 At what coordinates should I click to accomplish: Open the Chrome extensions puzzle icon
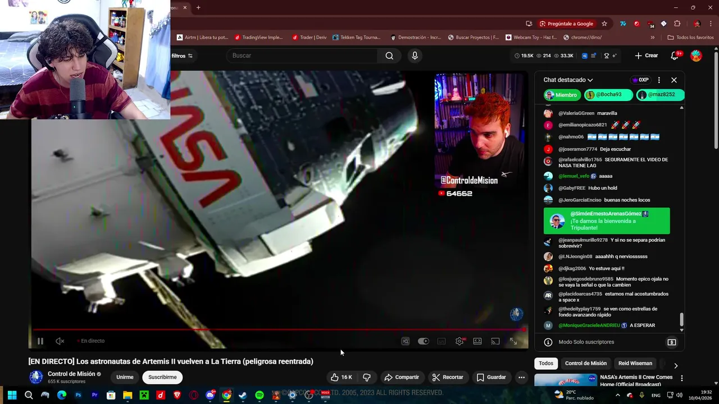(677, 24)
